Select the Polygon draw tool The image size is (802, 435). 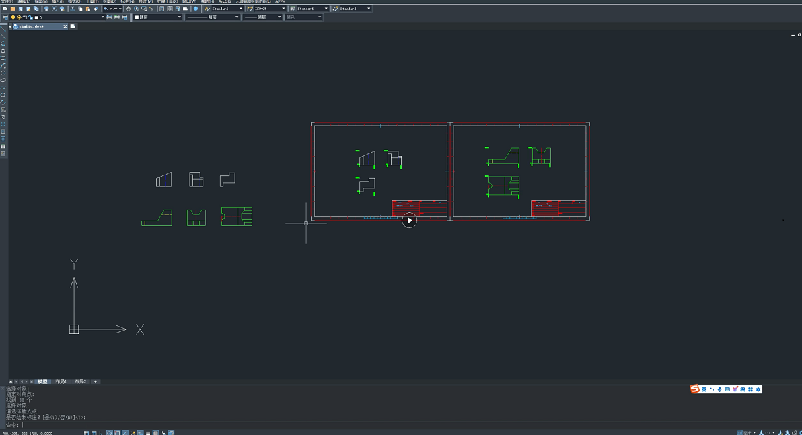[3, 51]
